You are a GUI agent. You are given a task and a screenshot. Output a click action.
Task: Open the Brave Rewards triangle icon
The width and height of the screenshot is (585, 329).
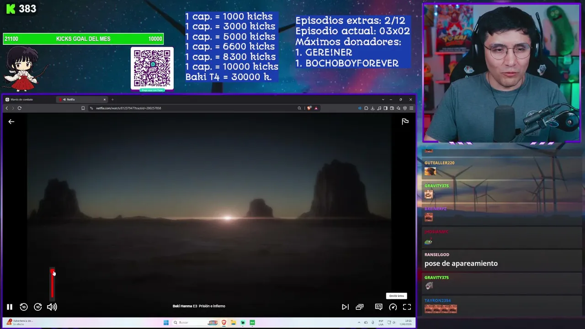click(316, 108)
